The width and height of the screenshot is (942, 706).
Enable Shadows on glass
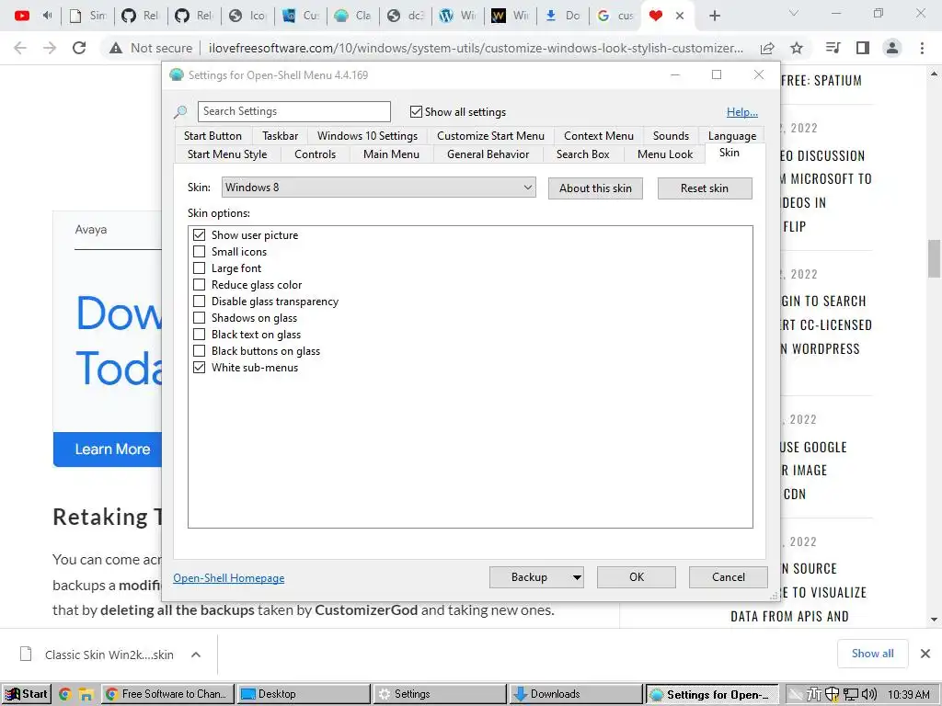point(199,317)
